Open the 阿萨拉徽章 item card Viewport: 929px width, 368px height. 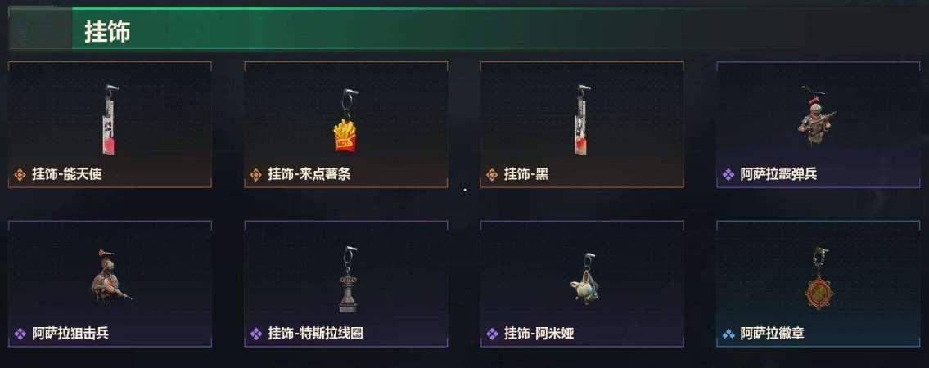click(819, 284)
